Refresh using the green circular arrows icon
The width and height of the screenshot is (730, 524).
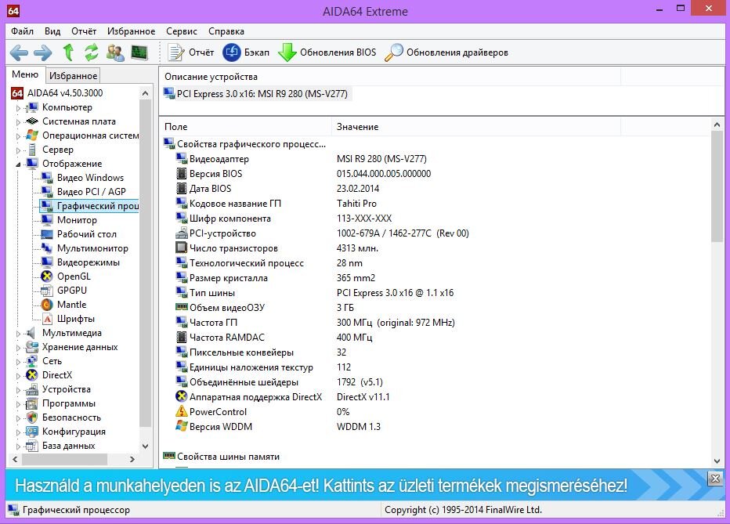click(91, 52)
